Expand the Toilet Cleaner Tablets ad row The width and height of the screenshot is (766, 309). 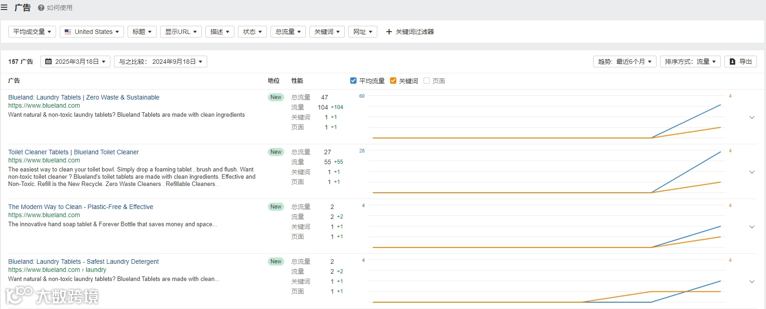pyautogui.click(x=752, y=172)
